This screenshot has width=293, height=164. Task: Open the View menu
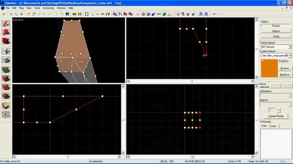(29, 8)
